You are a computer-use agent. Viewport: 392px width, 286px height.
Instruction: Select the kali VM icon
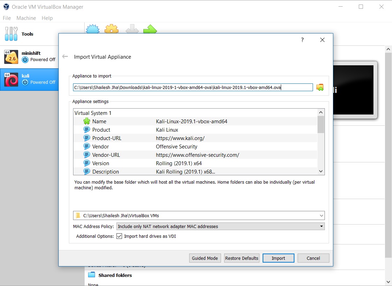point(11,80)
